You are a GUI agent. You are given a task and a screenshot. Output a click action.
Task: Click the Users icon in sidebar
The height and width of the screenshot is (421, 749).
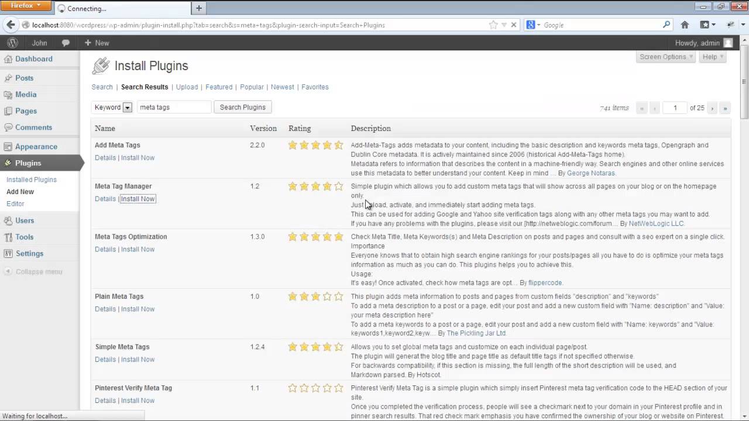tap(8, 220)
